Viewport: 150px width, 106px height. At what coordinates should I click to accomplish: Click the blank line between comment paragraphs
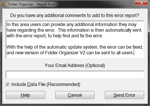coord(75,41)
